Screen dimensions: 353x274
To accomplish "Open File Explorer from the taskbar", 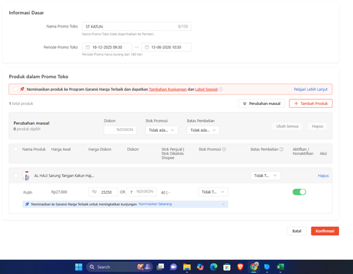I will pos(187,267).
